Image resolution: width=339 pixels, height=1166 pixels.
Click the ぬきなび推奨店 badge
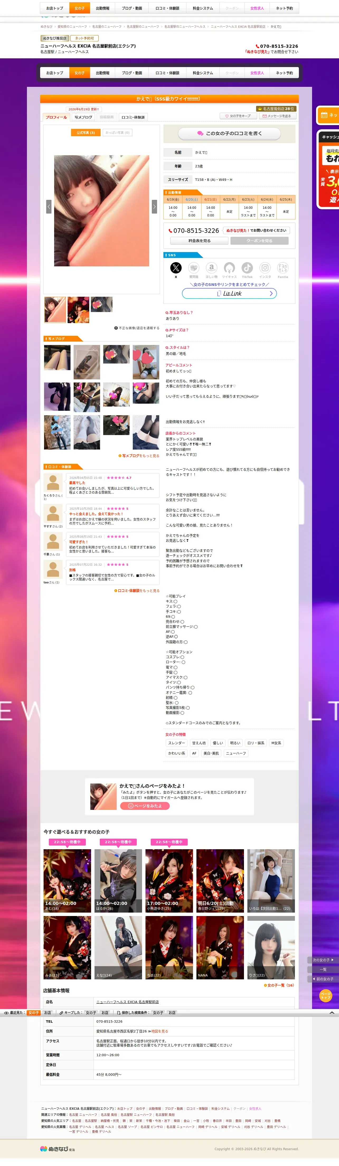point(55,39)
